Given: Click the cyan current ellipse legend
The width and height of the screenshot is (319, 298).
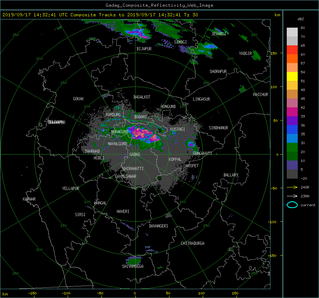Looking at the screenshot, I should [292, 205].
